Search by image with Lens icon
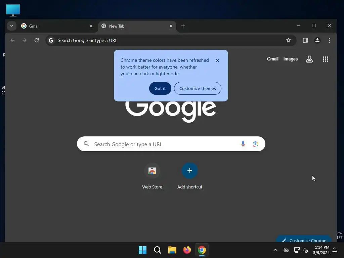The width and height of the screenshot is (344, 258). 255,144
